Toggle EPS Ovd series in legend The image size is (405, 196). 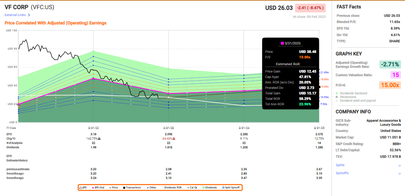click(x=98, y=188)
